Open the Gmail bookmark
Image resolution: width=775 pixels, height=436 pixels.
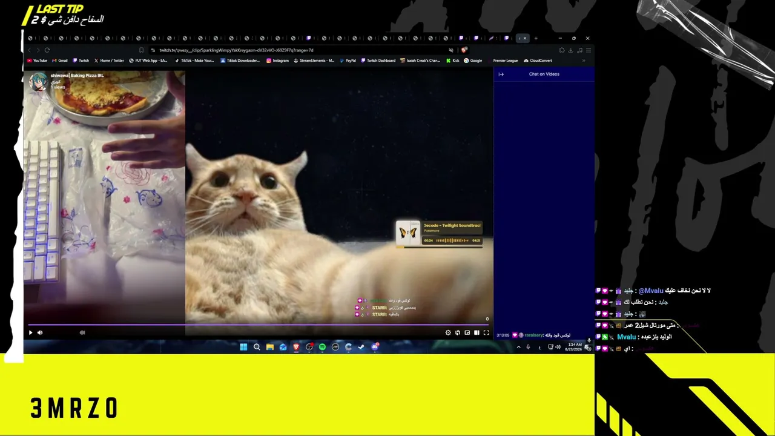[x=60, y=61]
